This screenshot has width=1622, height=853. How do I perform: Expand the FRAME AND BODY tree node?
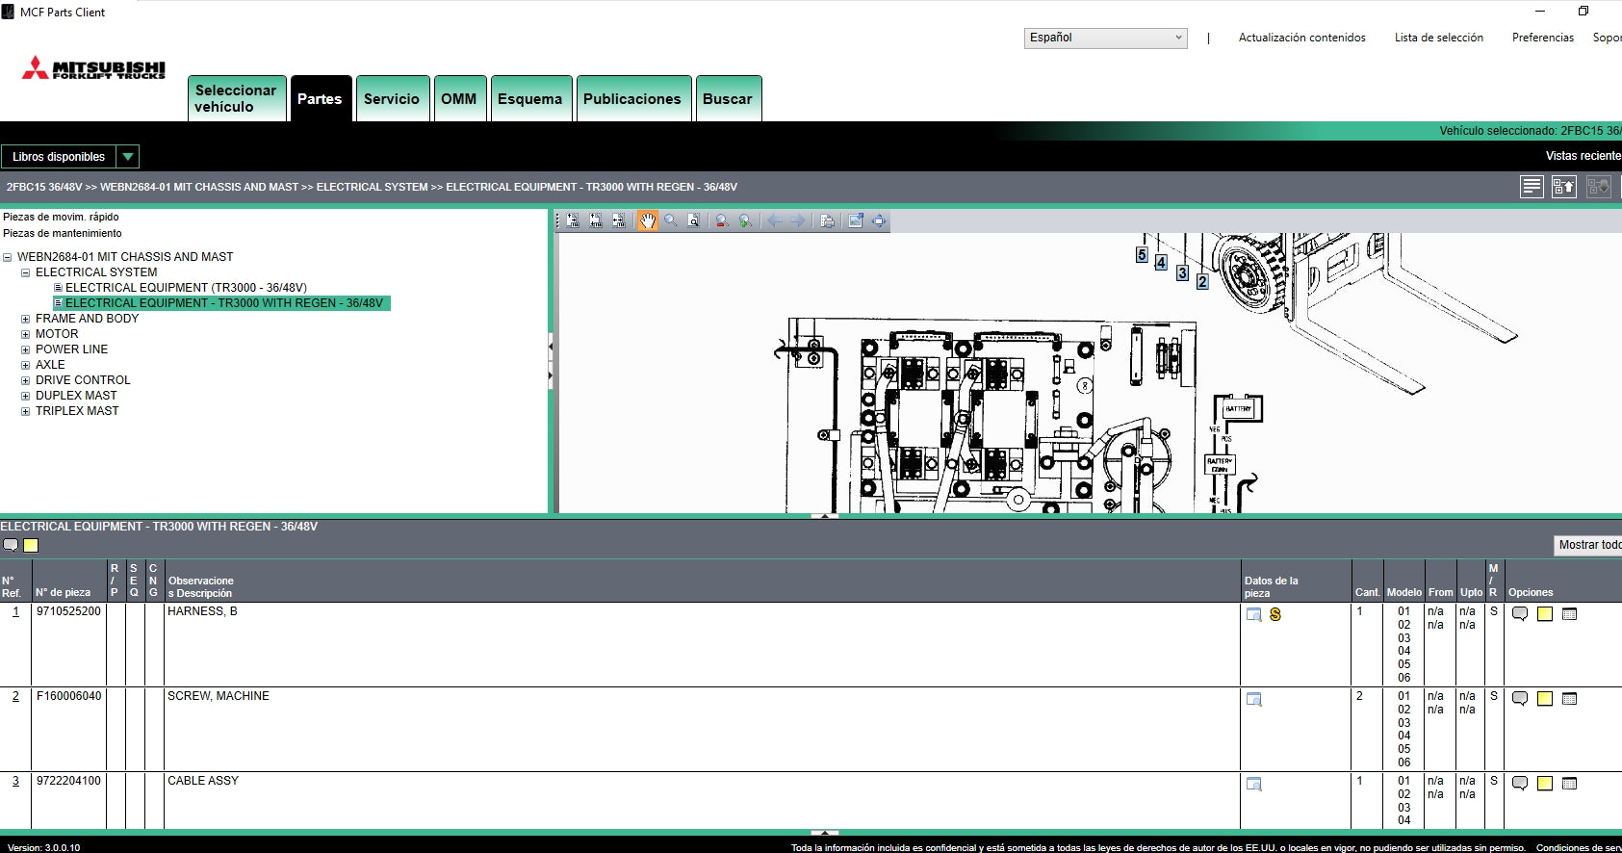coord(26,319)
